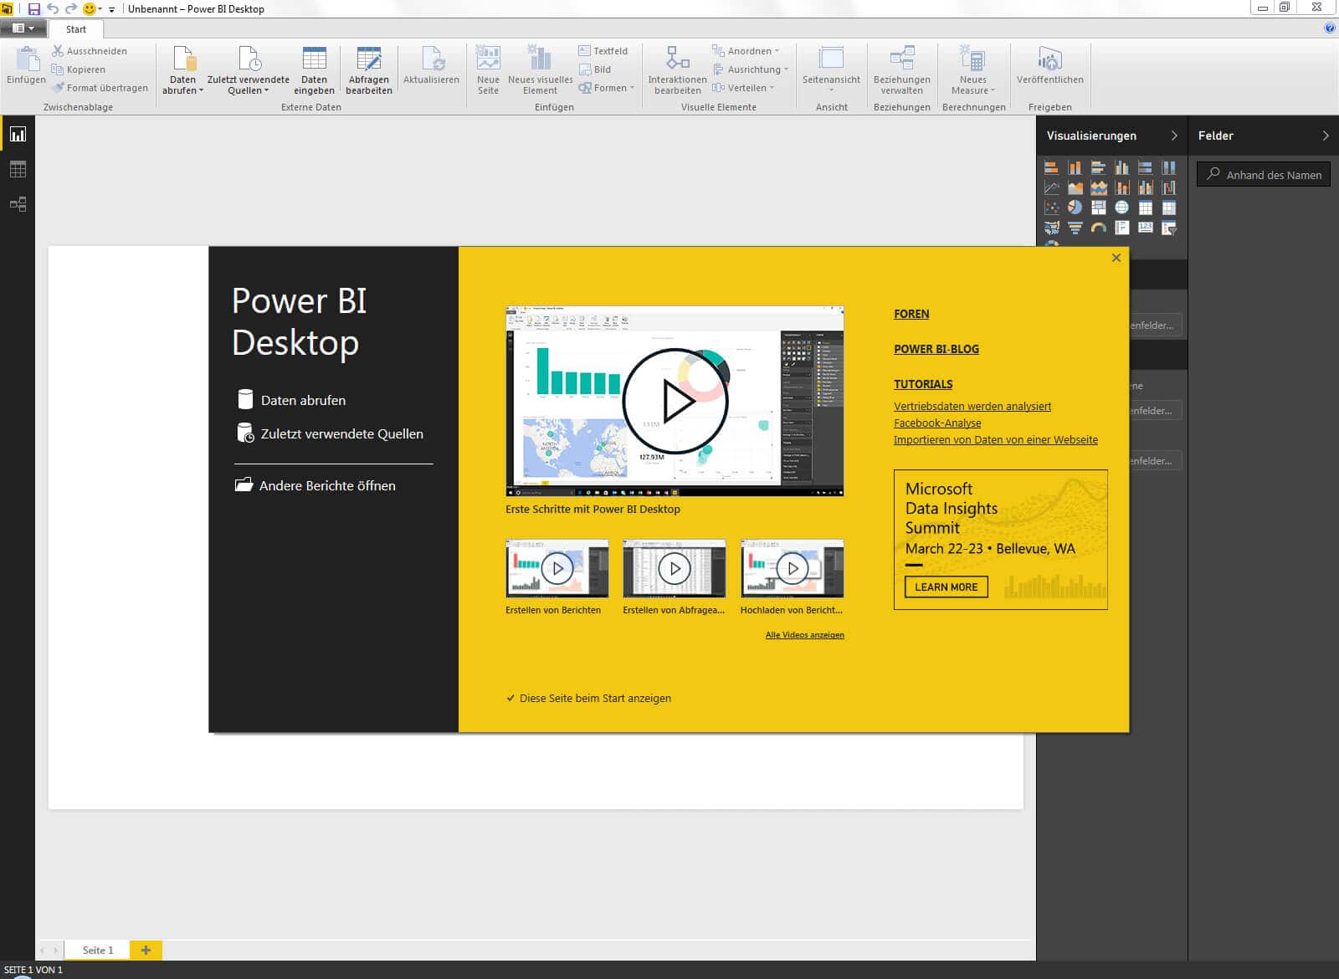Select the line chart visualization

[1052, 187]
